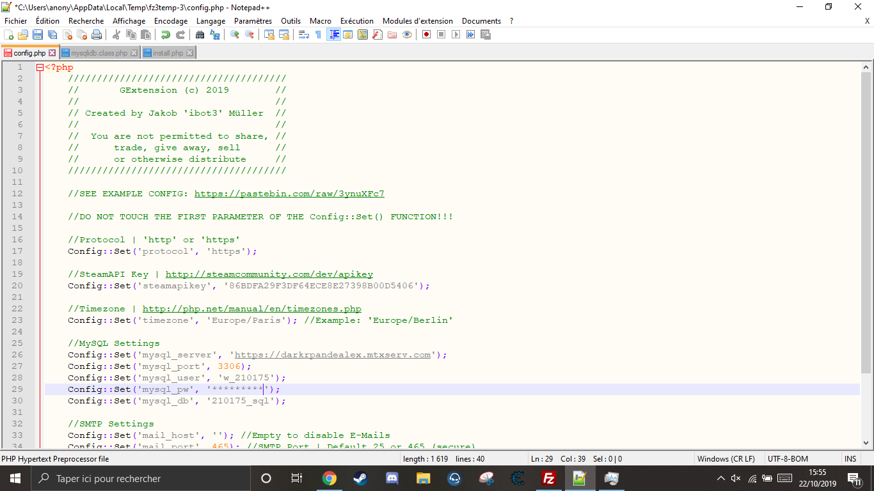This screenshot has height=491, width=874.
Task: Click the user-defined language icon
Action: (348, 35)
